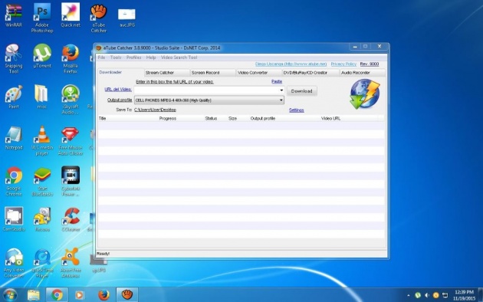Sort by the Size column header

232,119
